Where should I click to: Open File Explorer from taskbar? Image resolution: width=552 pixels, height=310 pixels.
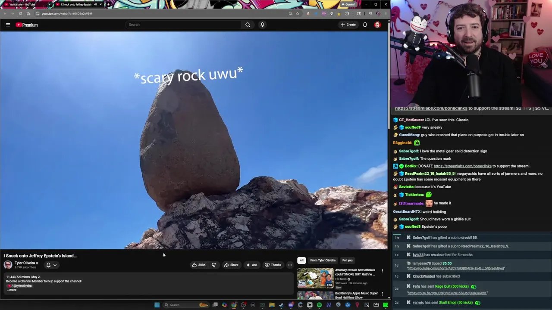[x=272, y=305]
